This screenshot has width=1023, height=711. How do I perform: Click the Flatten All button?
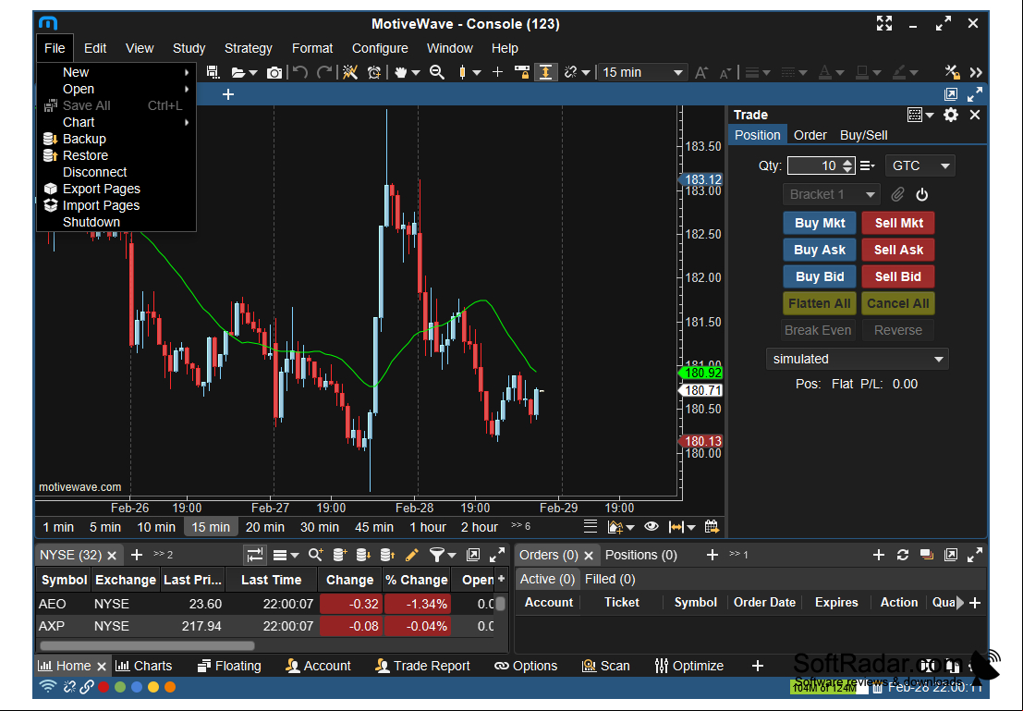pyautogui.click(x=820, y=303)
